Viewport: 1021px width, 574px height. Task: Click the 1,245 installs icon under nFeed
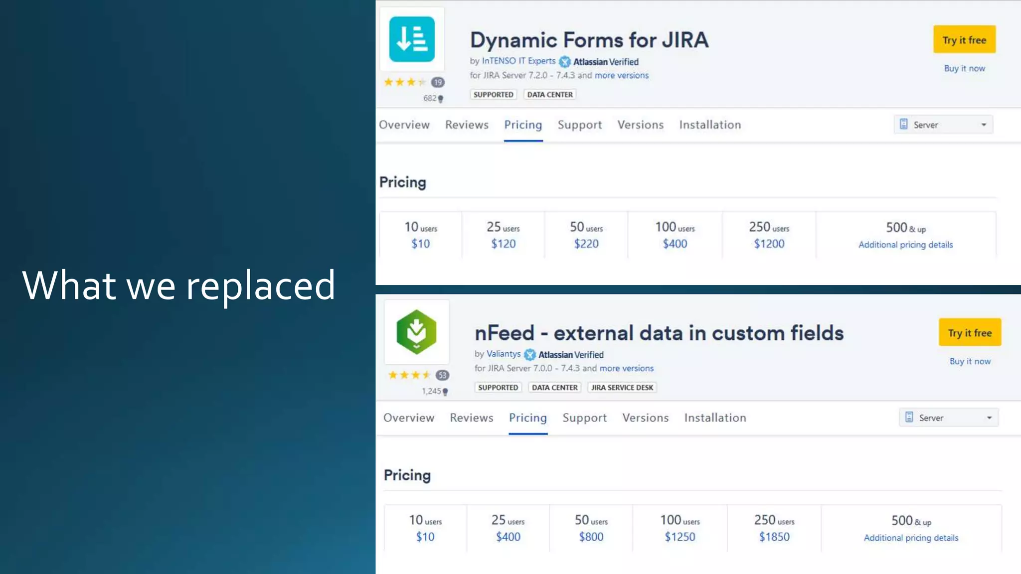[x=445, y=392]
